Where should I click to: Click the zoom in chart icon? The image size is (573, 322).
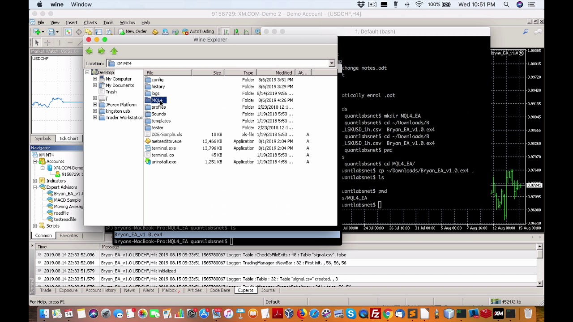point(257,32)
